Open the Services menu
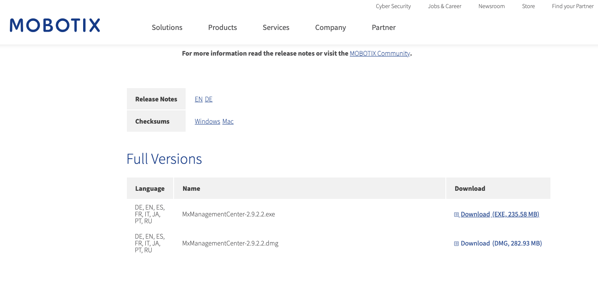Viewport: 598px width, 281px height. point(276,27)
